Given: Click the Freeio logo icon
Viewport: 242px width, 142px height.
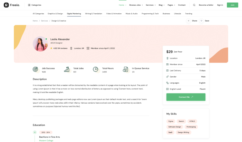Looking at the screenshot, I should pyautogui.click(x=6, y=5).
